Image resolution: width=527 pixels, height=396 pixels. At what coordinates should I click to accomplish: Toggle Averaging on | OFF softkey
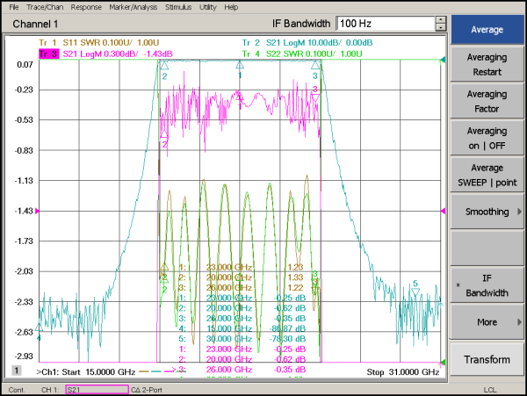pos(487,138)
